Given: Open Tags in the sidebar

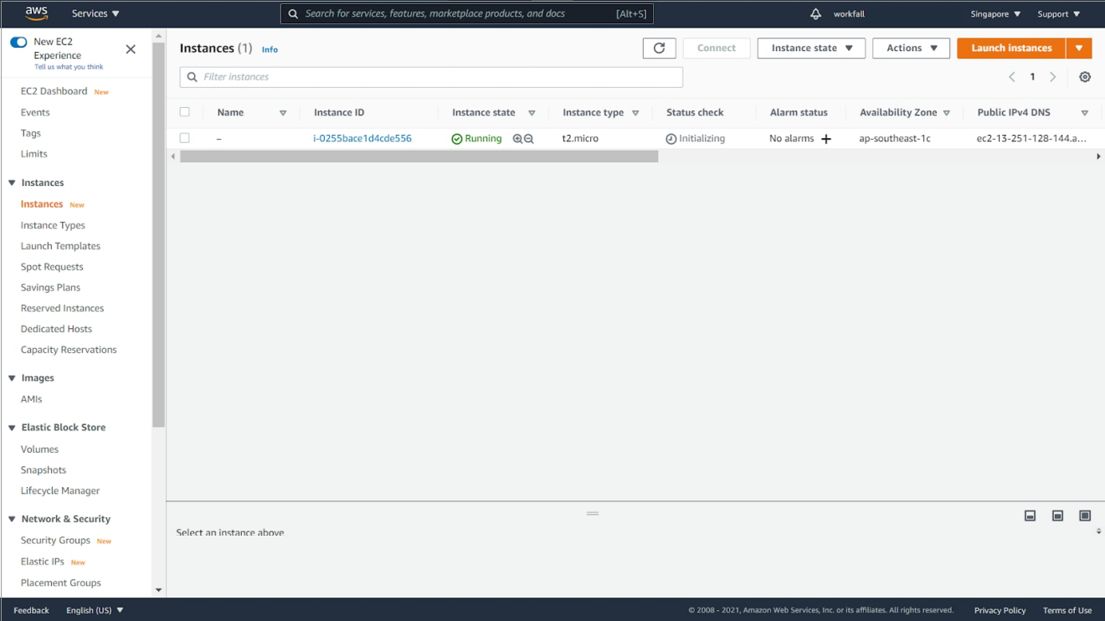Looking at the screenshot, I should coord(31,133).
